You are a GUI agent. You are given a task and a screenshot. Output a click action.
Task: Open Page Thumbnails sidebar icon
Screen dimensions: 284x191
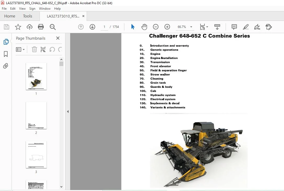point(6,42)
